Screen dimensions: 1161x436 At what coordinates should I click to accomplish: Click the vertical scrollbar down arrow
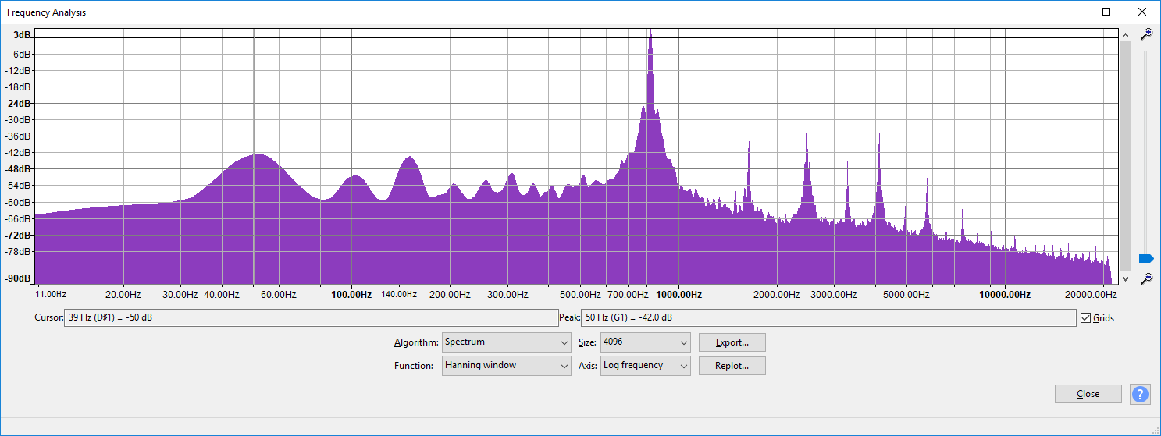coord(1125,278)
